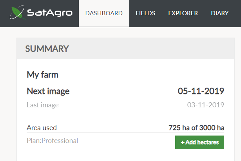Click the SatAgro green leaf logo

[17, 13]
